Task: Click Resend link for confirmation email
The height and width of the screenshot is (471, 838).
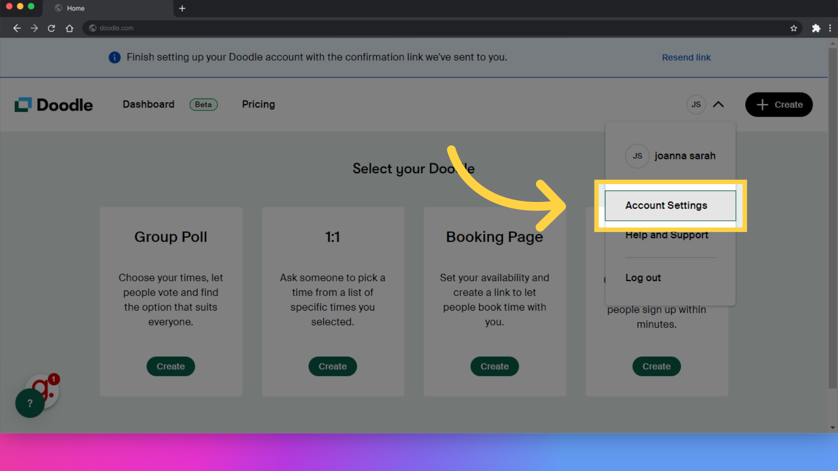Action: [686, 57]
